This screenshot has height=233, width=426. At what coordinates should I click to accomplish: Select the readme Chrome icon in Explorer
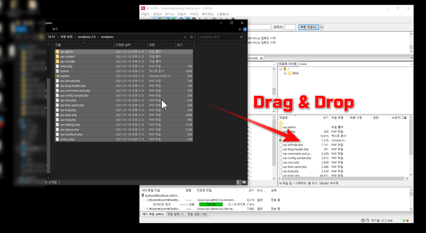[57, 76]
